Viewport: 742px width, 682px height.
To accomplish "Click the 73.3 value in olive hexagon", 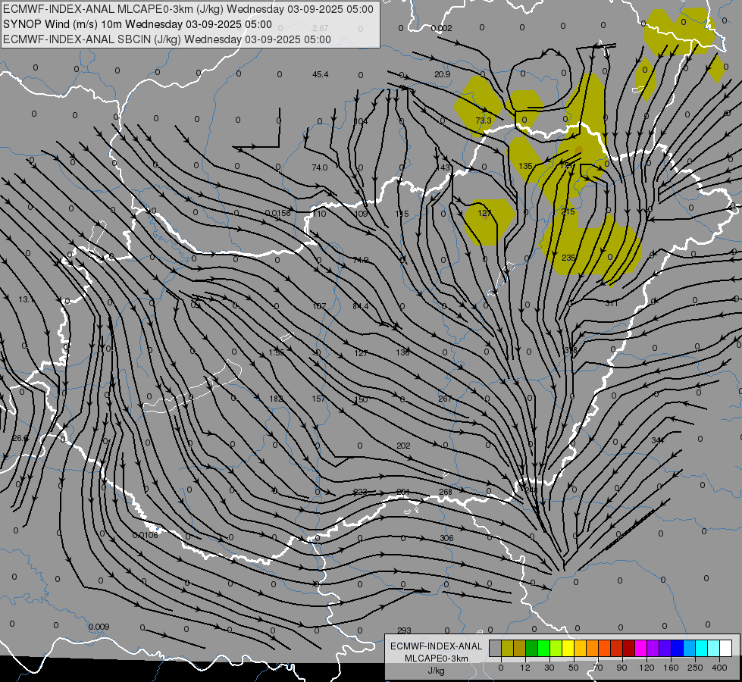I will tap(483, 120).
